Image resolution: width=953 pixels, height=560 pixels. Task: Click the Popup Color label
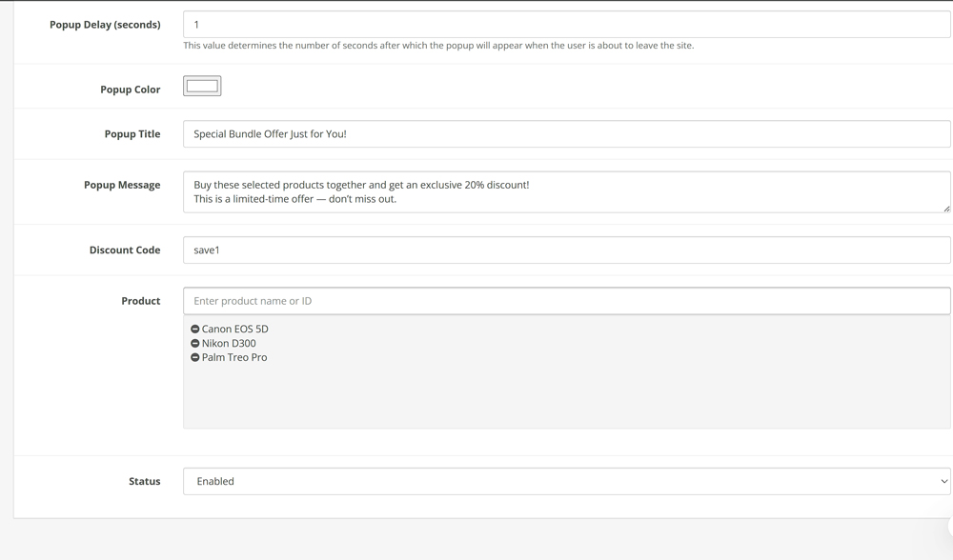click(130, 90)
